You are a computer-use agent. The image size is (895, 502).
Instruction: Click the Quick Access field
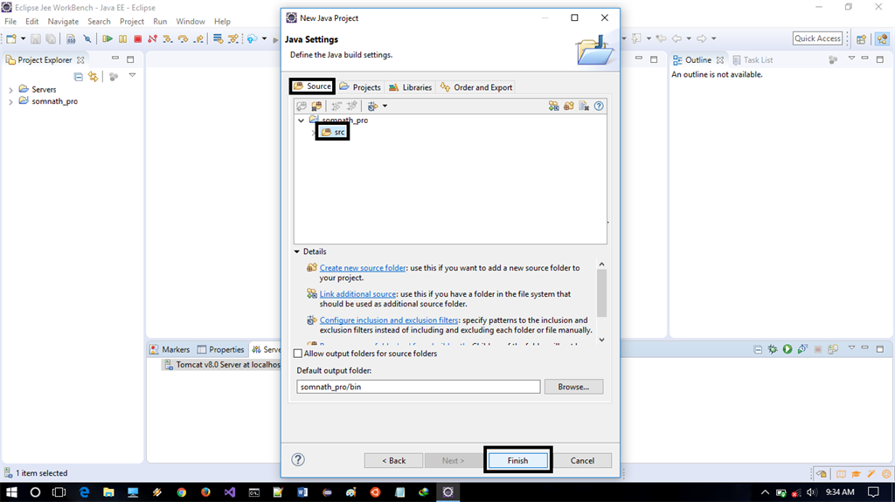(817, 38)
